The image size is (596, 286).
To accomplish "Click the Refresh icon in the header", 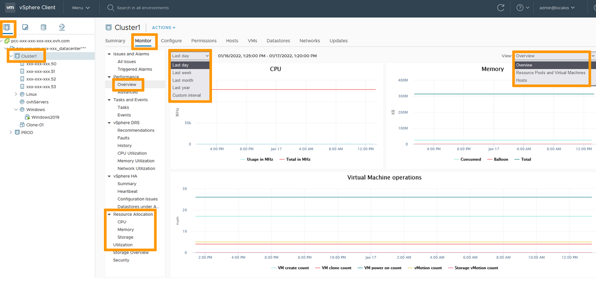I will click(501, 7).
